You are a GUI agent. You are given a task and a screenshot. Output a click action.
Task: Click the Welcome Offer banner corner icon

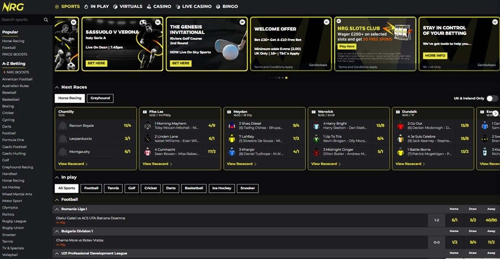click(326, 22)
